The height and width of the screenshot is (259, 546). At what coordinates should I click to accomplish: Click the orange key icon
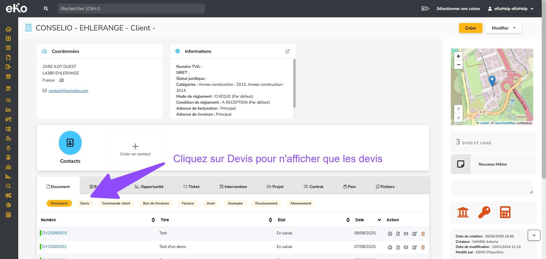(484, 212)
